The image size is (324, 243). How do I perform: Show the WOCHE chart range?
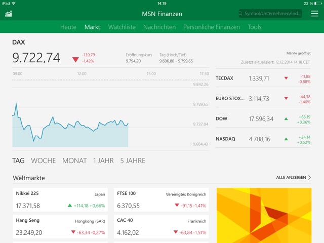44,160
